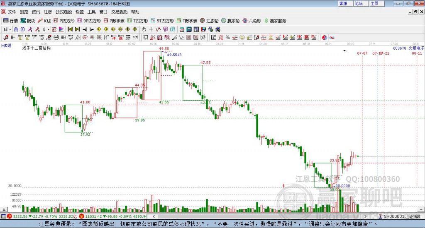Click the black left-arrow step icon
The width and height of the screenshot is (425, 228).
(x=85, y=29)
